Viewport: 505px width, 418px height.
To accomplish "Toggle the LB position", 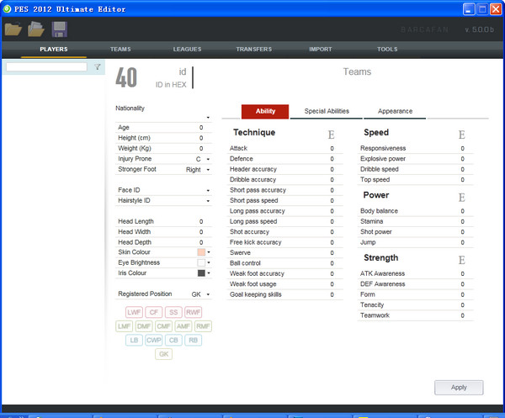I will pos(134,340).
